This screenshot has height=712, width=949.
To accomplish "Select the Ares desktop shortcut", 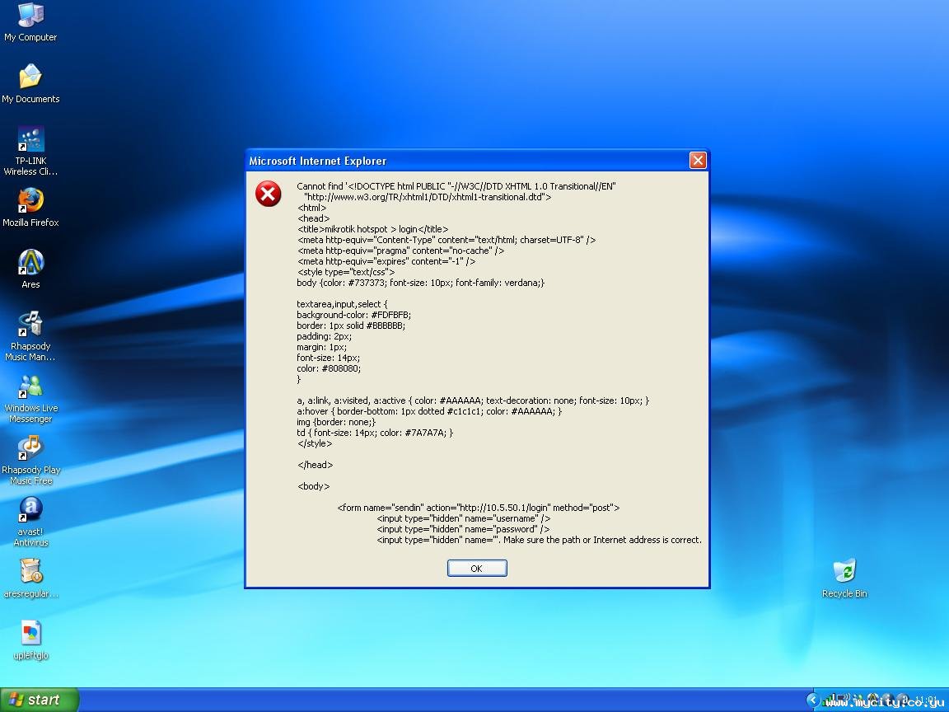I will [30, 269].
